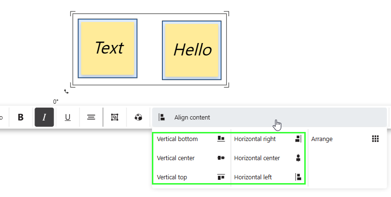Toggle underline formatting
Viewport: 391px width, 197px height.
(68, 117)
